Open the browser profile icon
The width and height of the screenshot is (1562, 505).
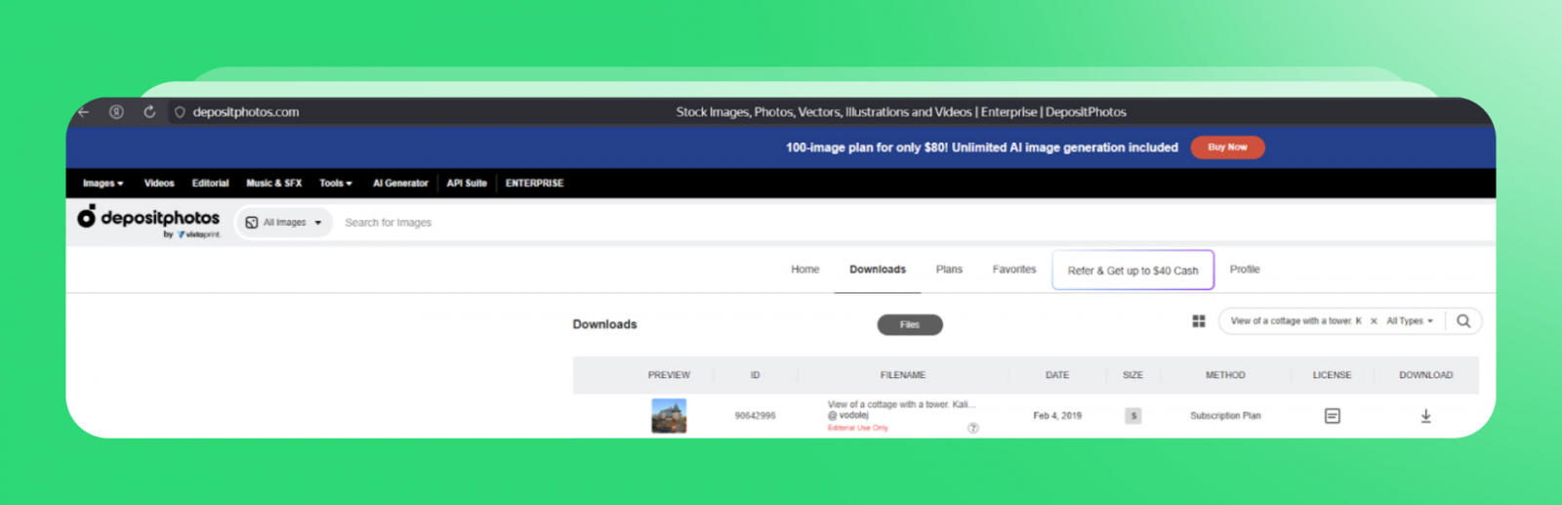click(116, 112)
